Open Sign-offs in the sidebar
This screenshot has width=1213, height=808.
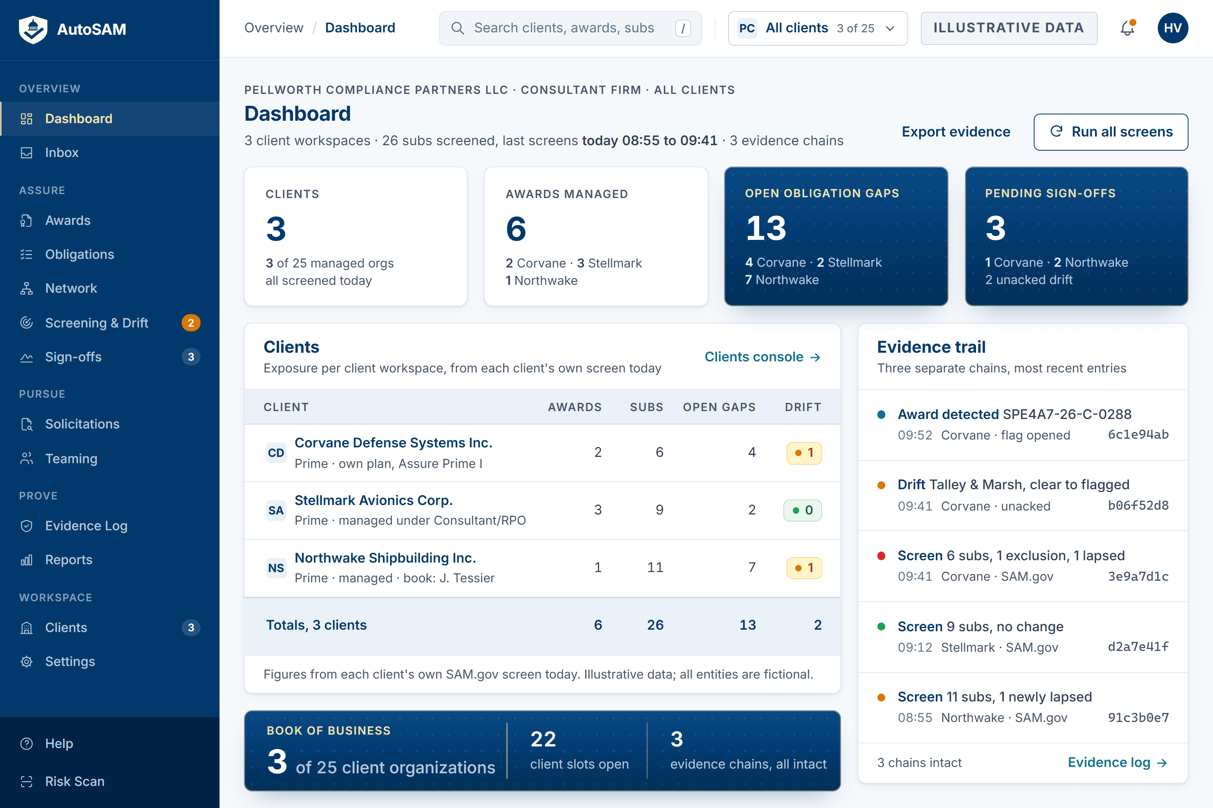(x=110, y=357)
